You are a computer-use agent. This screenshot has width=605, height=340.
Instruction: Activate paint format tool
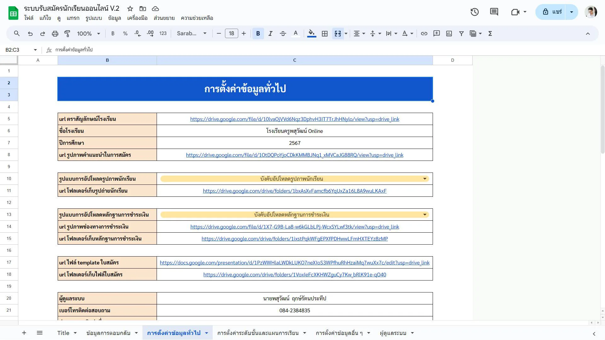pos(67,33)
